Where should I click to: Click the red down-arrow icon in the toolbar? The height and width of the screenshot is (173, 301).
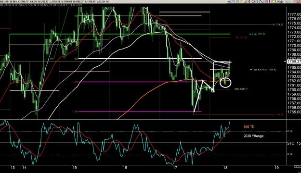[269, 1]
